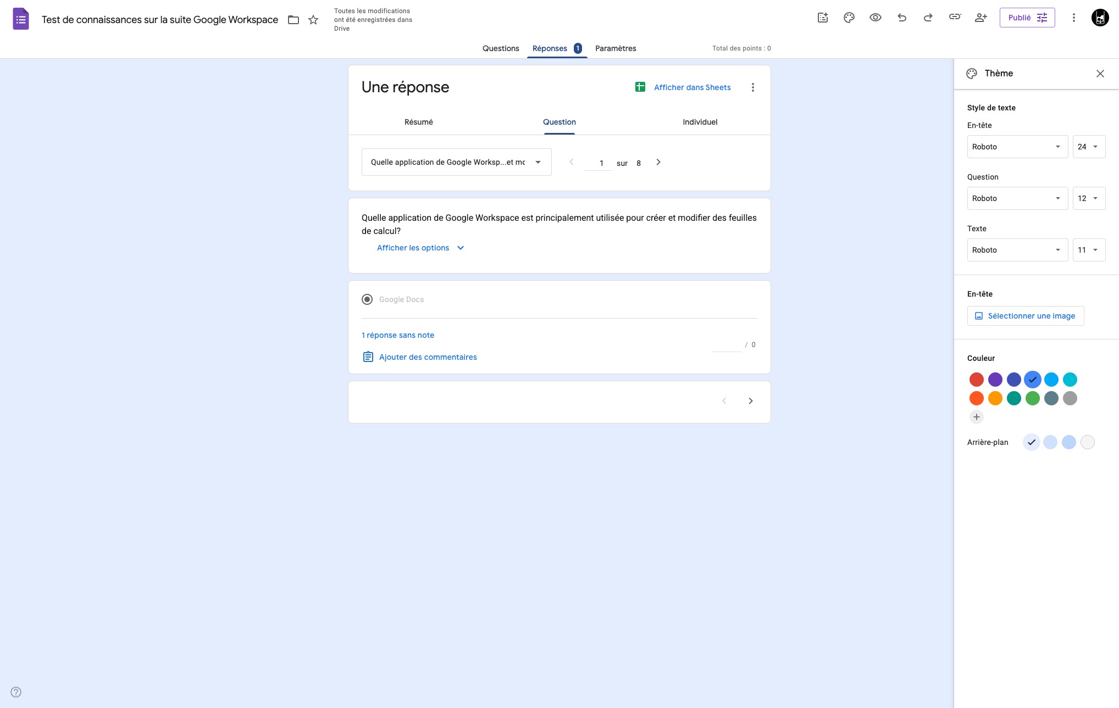Choose the teal theme color
Image resolution: width=1119 pixels, height=708 pixels.
(1014, 398)
